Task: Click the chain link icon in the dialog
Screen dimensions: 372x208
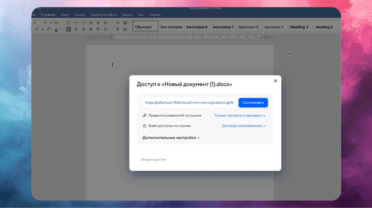Action: point(144,116)
